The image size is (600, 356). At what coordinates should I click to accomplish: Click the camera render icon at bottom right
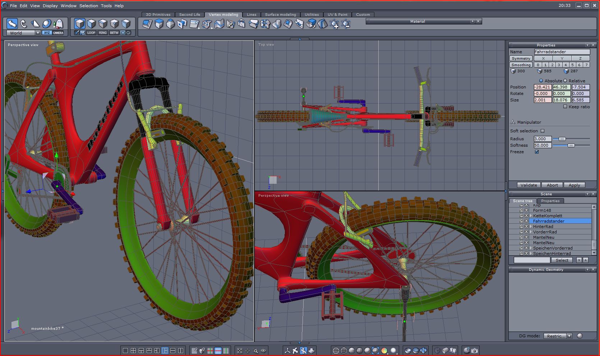click(x=475, y=351)
